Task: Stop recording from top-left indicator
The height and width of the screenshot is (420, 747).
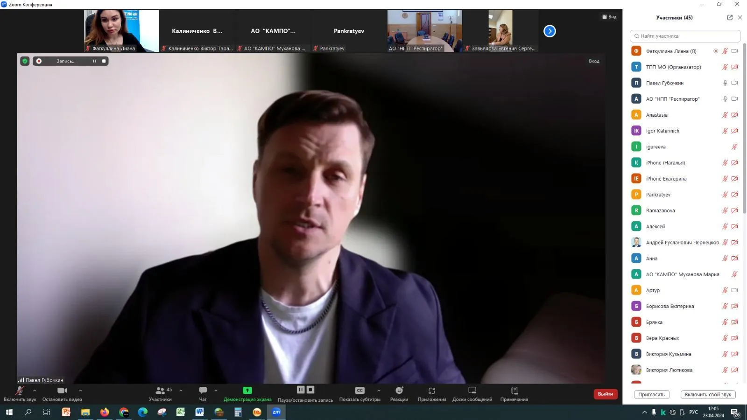Action: coord(104,61)
